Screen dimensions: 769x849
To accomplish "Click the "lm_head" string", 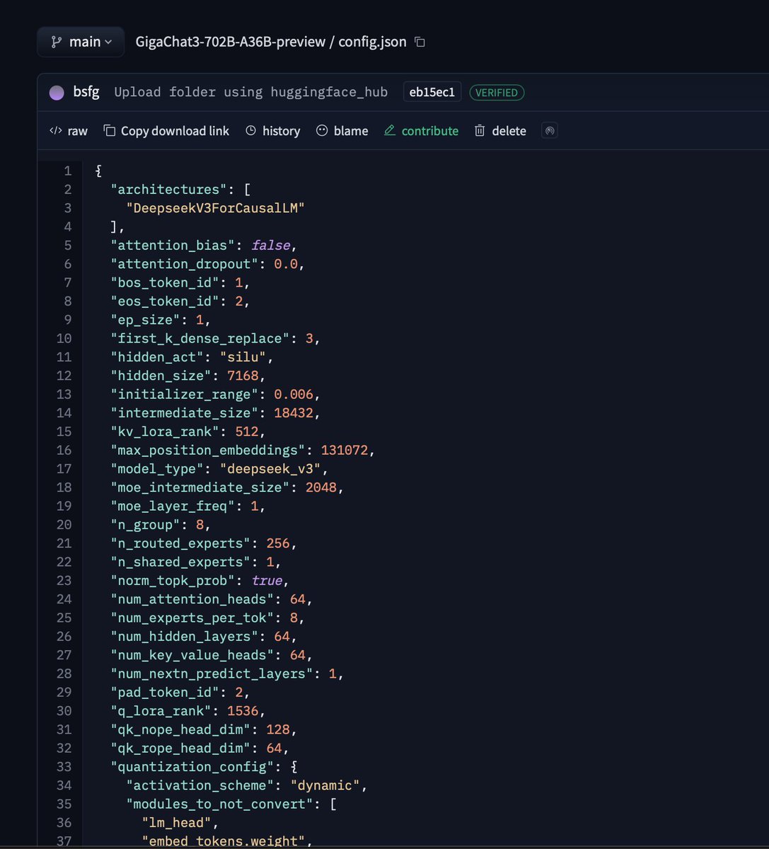I will [177, 823].
